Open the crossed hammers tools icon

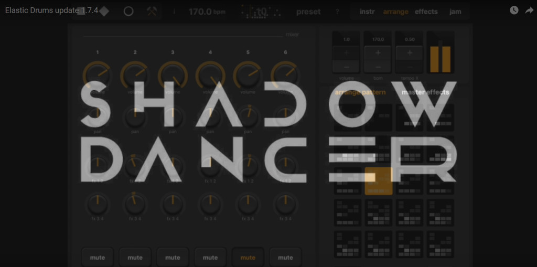pyautogui.click(x=152, y=12)
